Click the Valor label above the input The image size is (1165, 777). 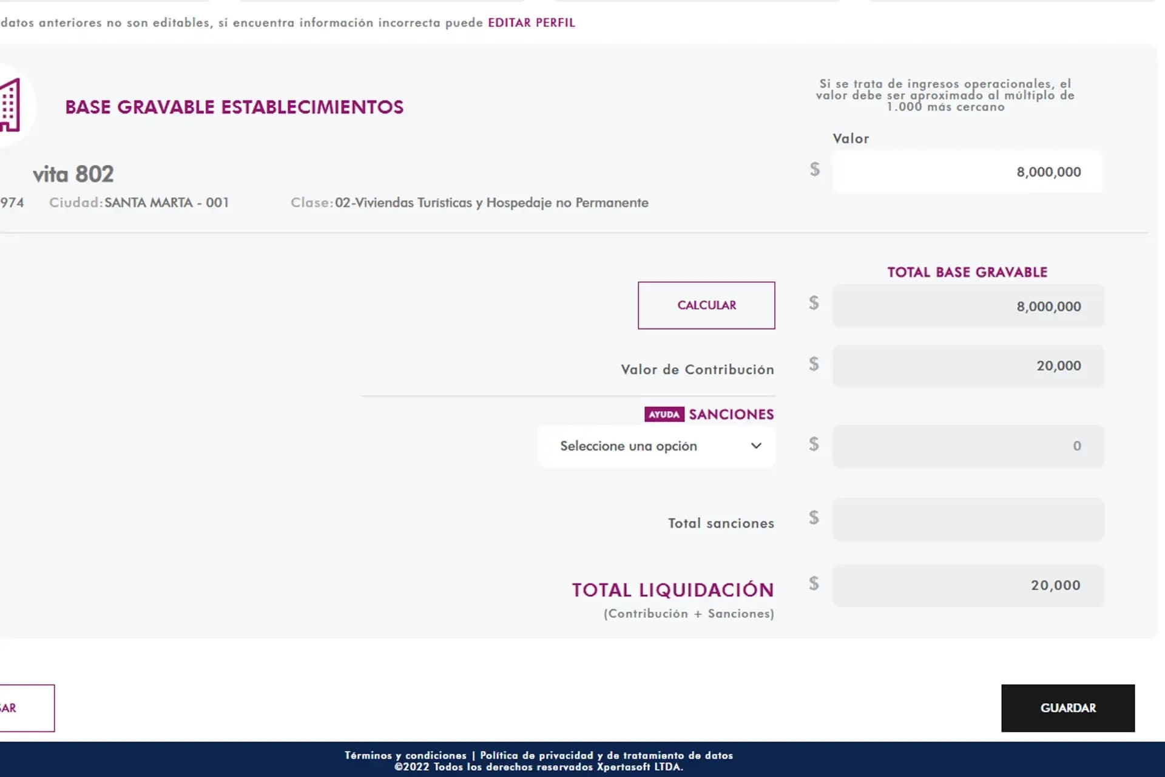coord(851,138)
